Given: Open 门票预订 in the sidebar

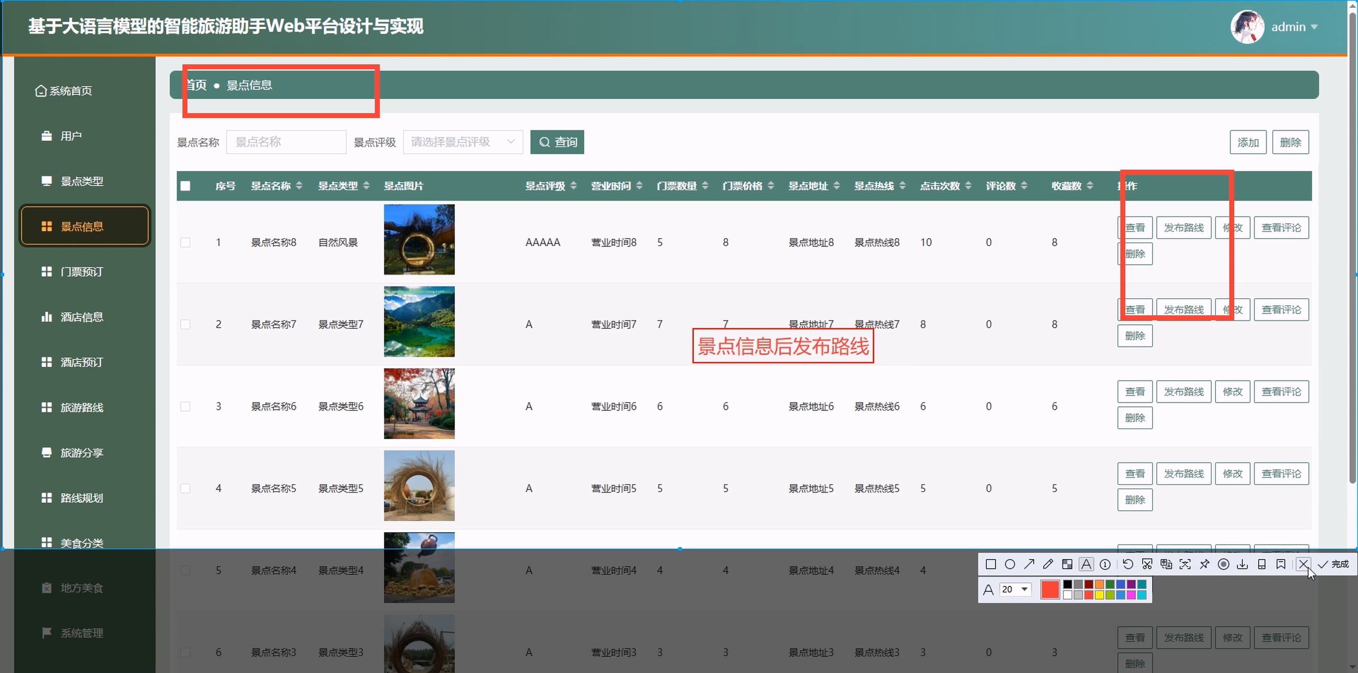Looking at the screenshot, I should [x=82, y=272].
